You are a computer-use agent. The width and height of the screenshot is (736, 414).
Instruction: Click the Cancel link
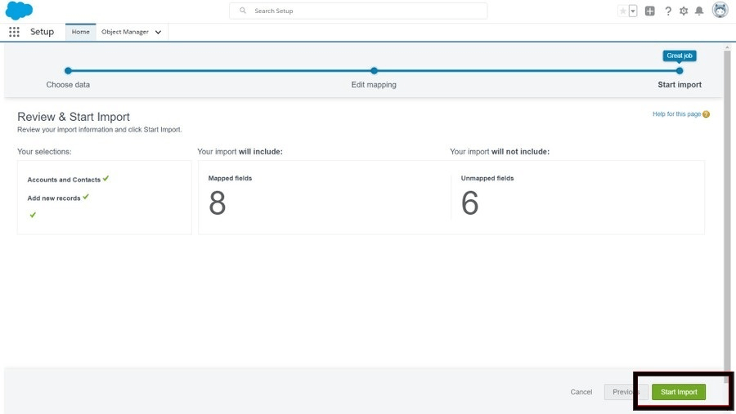[x=581, y=392]
